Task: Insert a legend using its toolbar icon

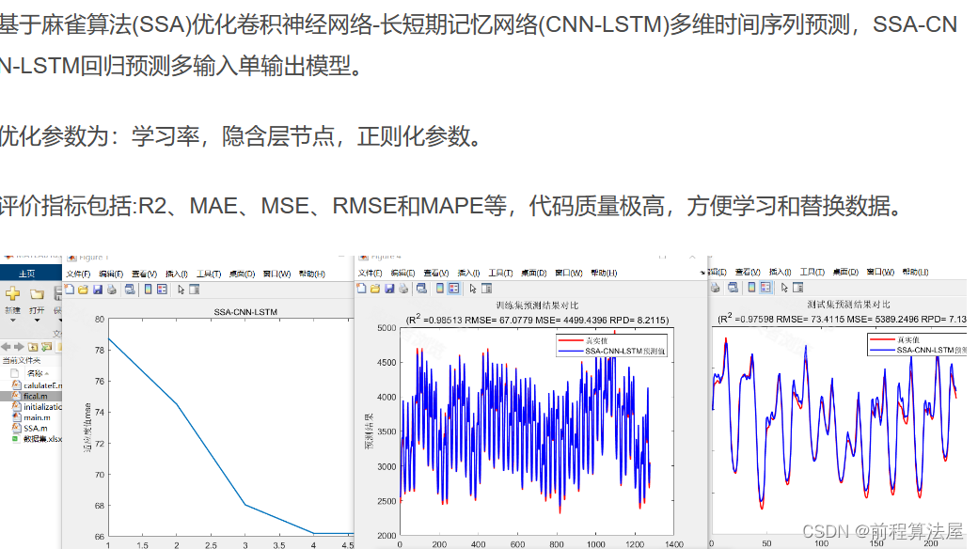Action: 162,289
